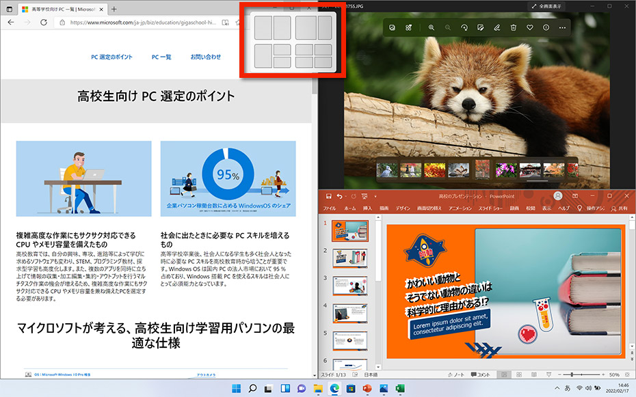Click the view all photos icon in Photos toolbar
This screenshot has width=636, height=397.
click(x=393, y=27)
